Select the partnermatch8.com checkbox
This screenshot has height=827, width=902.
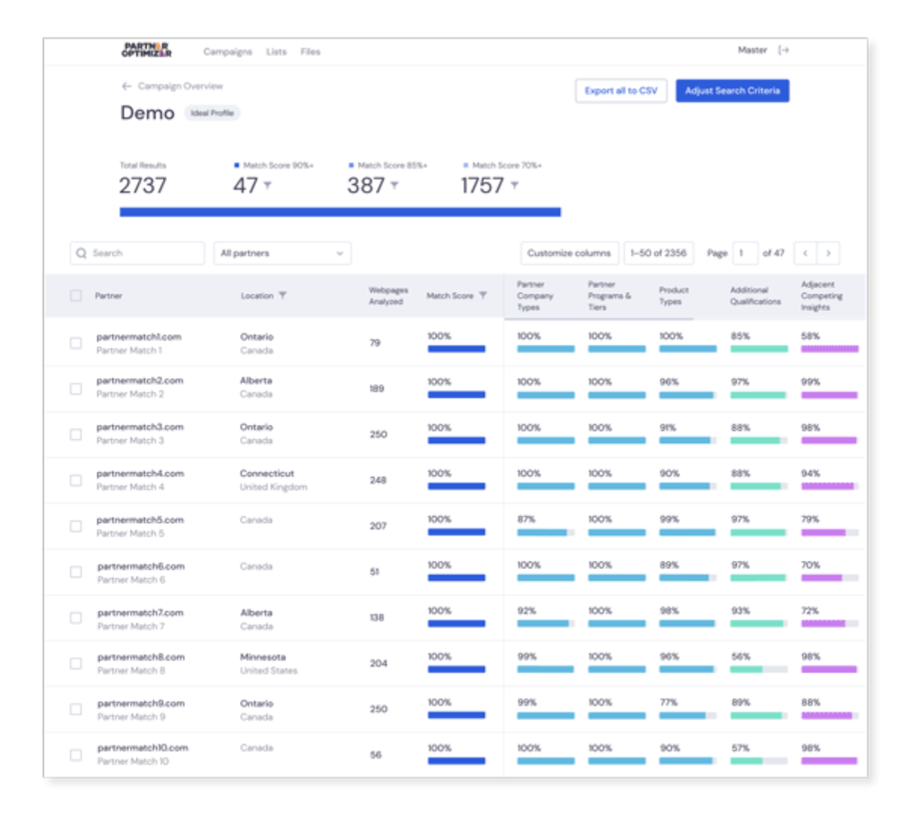[x=76, y=664]
